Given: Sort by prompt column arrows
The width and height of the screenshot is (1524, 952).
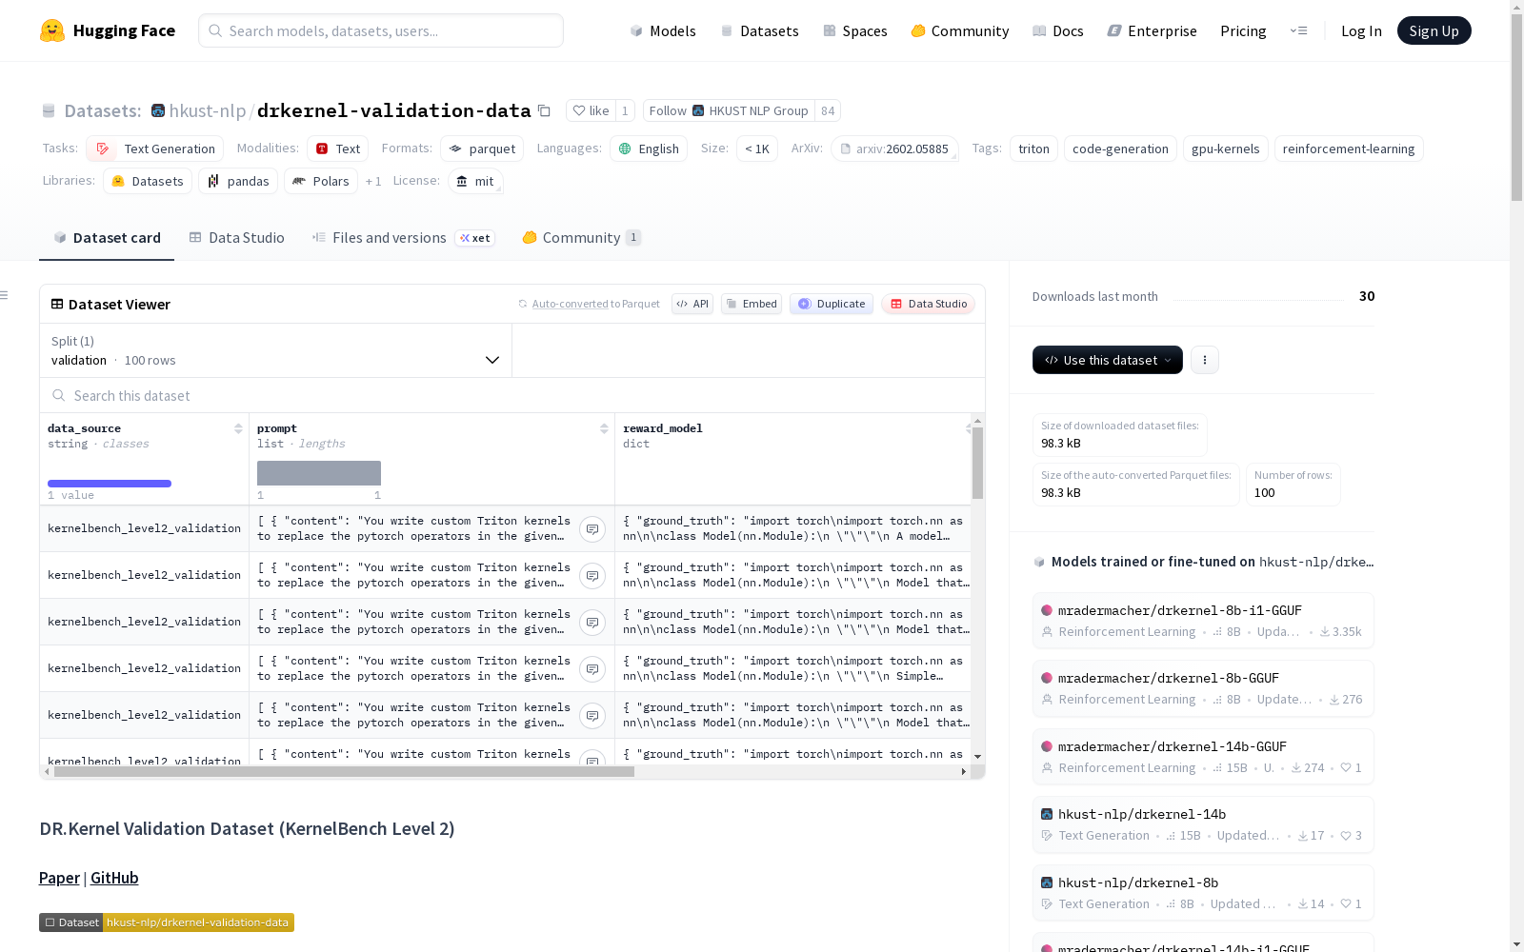Looking at the screenshot, I should pos(604,428).
